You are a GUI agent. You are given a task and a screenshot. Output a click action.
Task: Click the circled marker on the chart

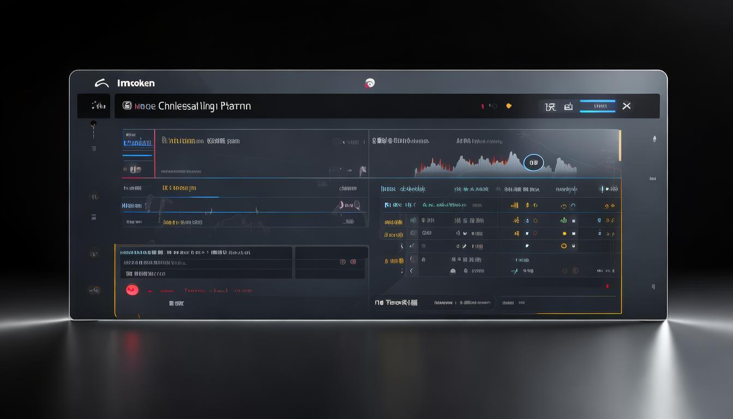pyautogui.click(x=533, y=162)
